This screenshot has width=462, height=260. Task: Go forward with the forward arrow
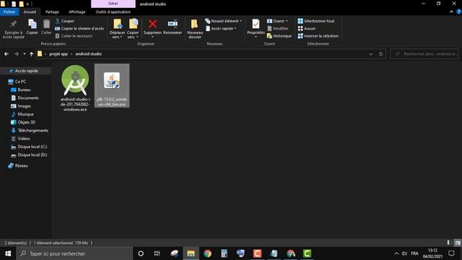[17, 54]
